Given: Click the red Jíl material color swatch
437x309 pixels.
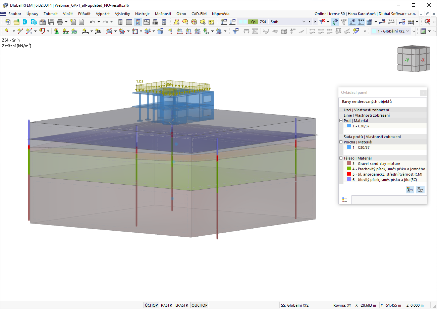Looking at the screenshot, I should [349, 174].
